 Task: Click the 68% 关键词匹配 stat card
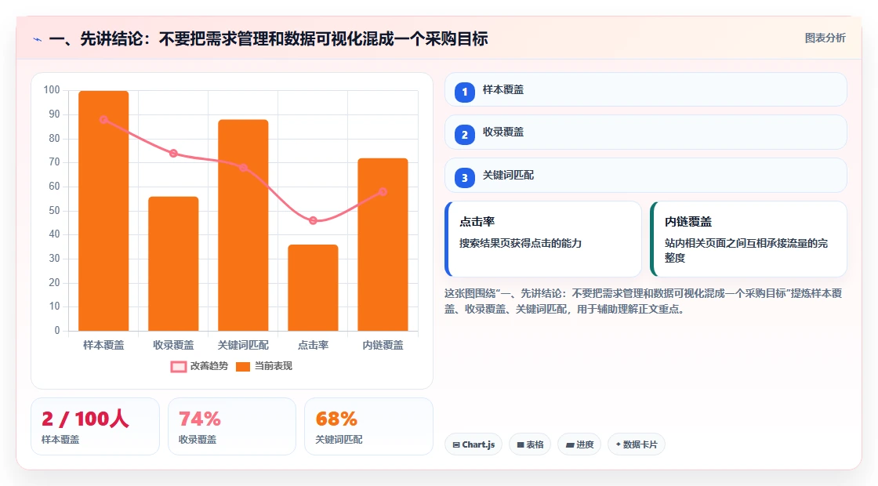coord(368,426)
